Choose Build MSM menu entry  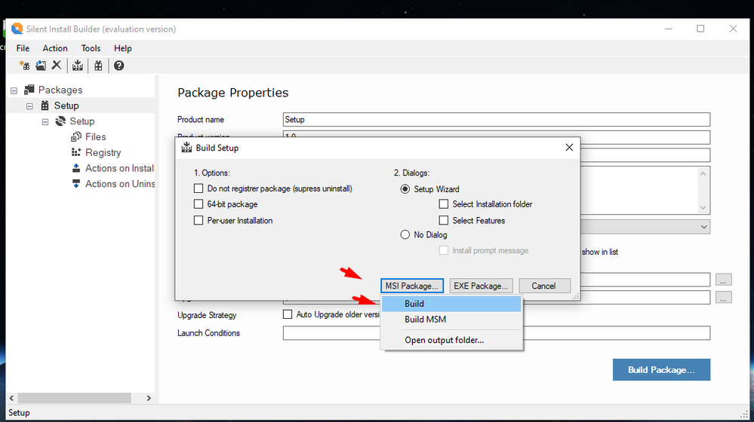[x=451, y=320]
